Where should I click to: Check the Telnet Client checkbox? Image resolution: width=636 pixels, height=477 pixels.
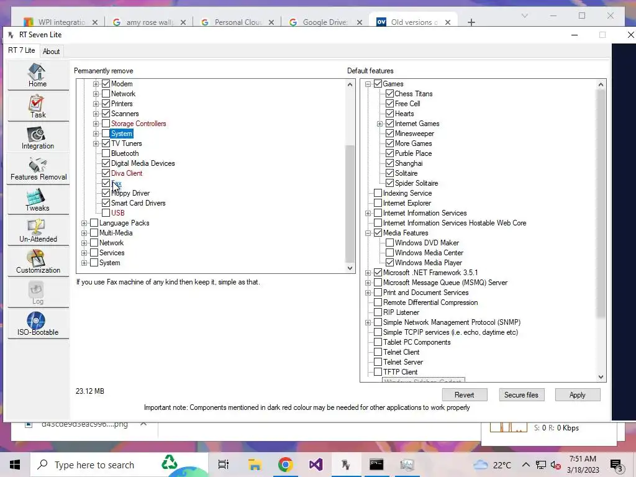pyautogui.click(x=378, y=352)
